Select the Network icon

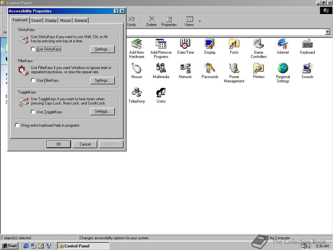click(x=185, y=71)
